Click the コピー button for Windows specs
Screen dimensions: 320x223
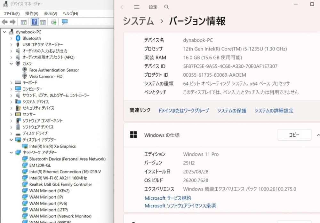click(x=294, y=135)
